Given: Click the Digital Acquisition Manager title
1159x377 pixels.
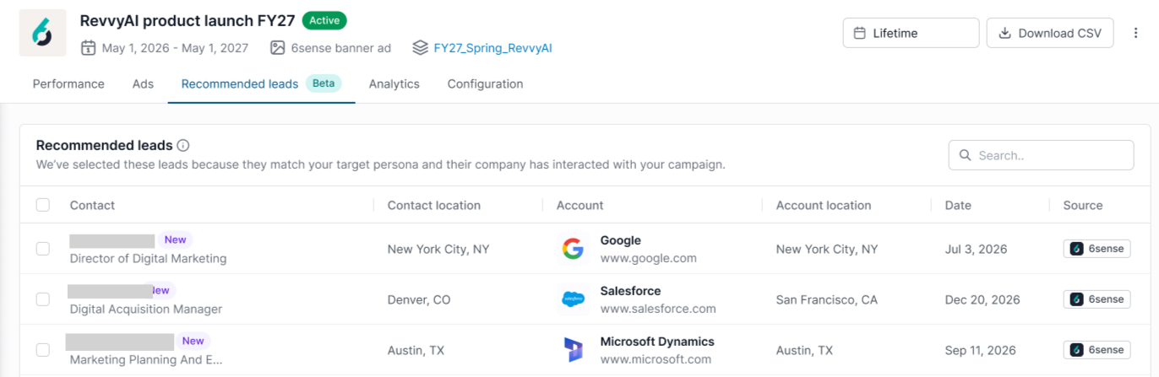Looking at the screenshot, I should [146, 310].
